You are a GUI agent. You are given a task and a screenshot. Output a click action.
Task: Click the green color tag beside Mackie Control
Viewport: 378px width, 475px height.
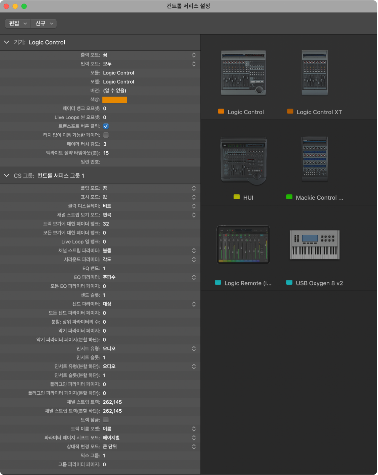(x=289, y=197)
